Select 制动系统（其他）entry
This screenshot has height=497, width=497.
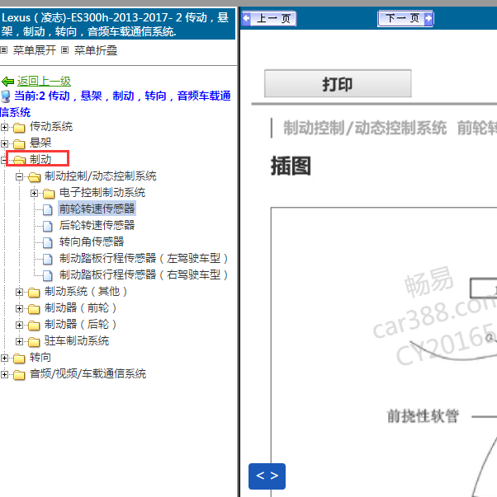coord(86,291)
